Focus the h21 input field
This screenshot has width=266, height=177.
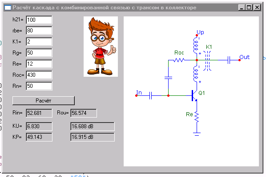tap(39, 20)
